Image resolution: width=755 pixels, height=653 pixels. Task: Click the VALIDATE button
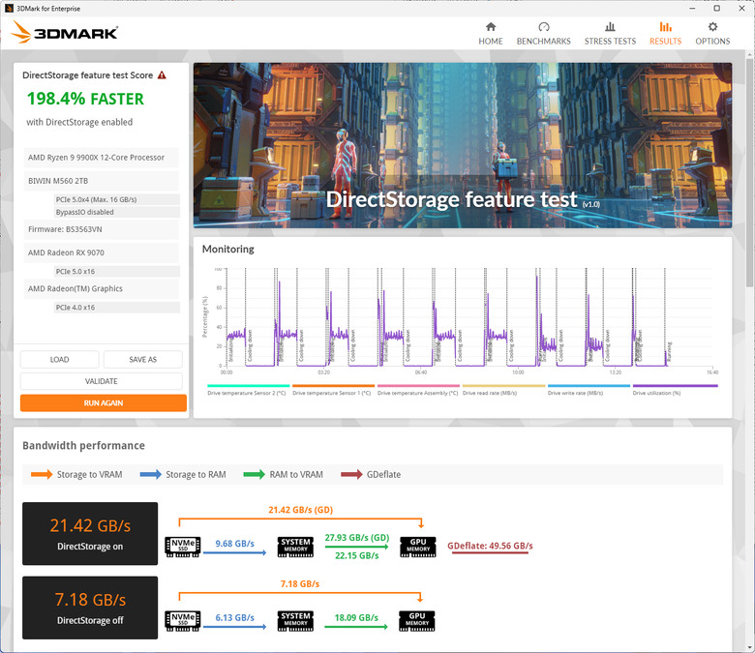[x=101, y=381]
